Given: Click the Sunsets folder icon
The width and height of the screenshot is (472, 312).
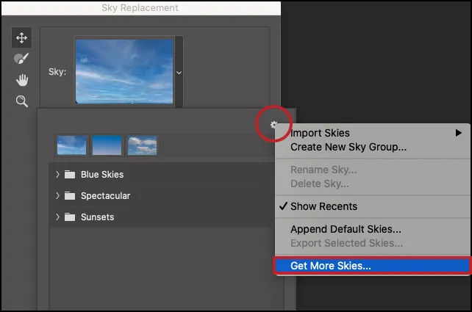Looking at the screenshot, I should (x=70, y=217).
